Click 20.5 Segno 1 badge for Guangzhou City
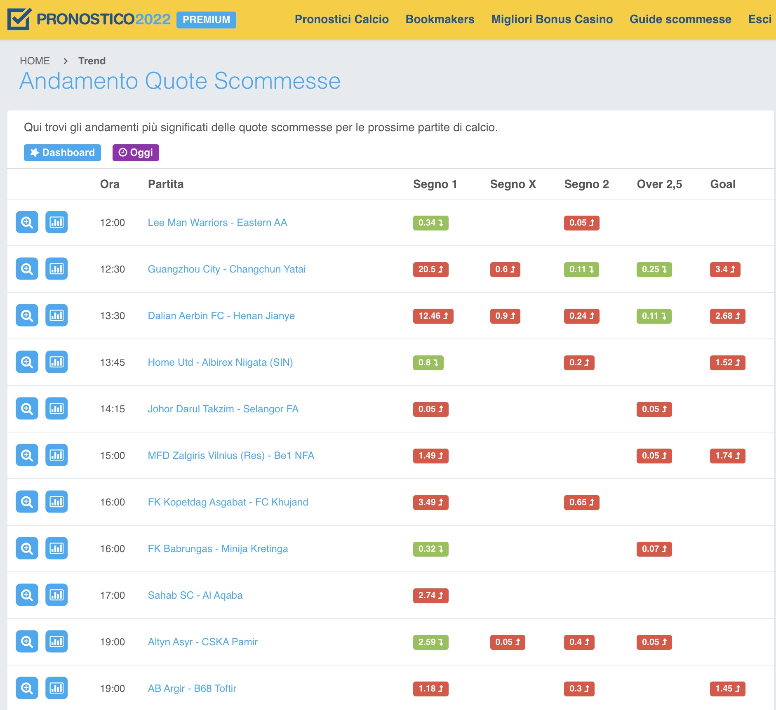 [x=430, y=269]
